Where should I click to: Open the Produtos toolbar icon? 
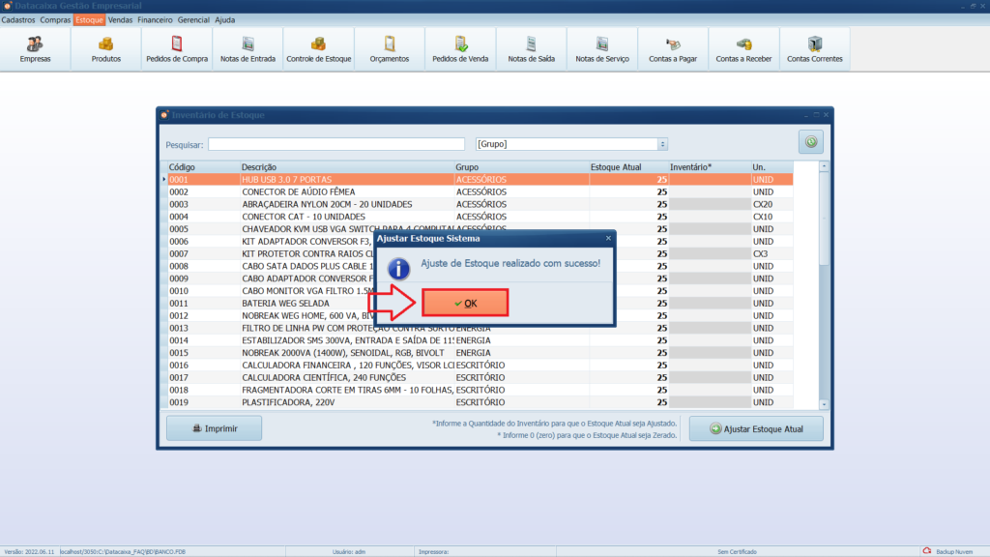[x=105, y=49]
